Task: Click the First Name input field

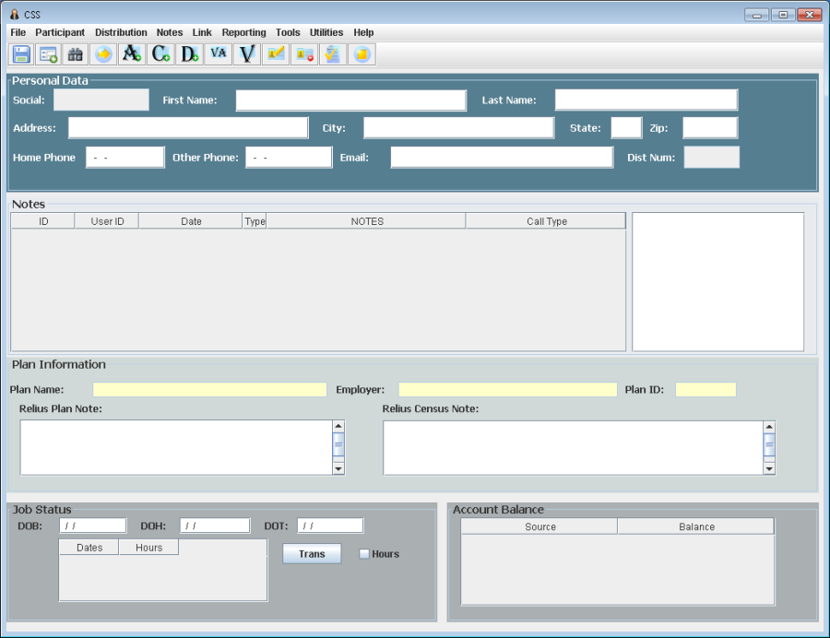Action: pyautogui.click(x=350, y=100)
